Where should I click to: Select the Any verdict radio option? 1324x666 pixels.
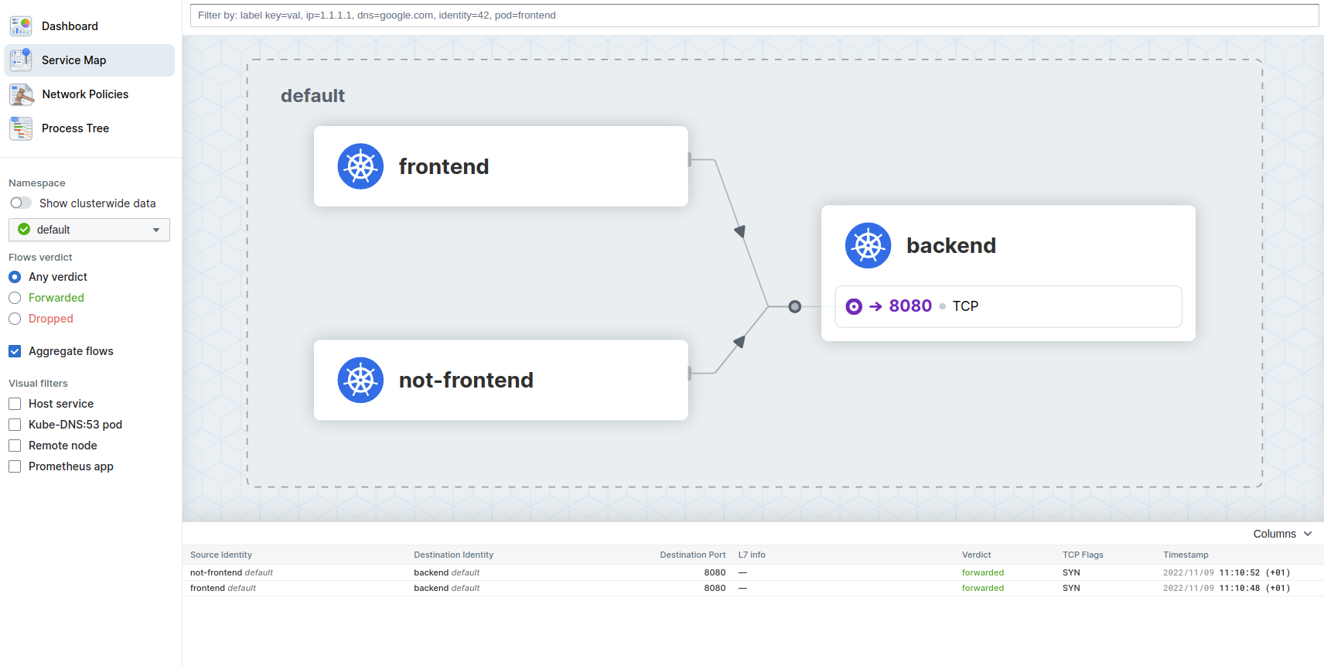point(15,277)
